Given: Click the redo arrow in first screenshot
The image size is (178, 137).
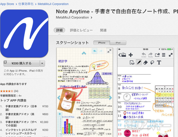Looking at the screenshot, I should tap(101, 51).
